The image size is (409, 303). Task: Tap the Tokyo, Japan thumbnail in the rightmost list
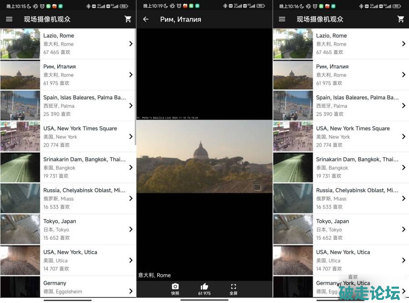point(293,229)
